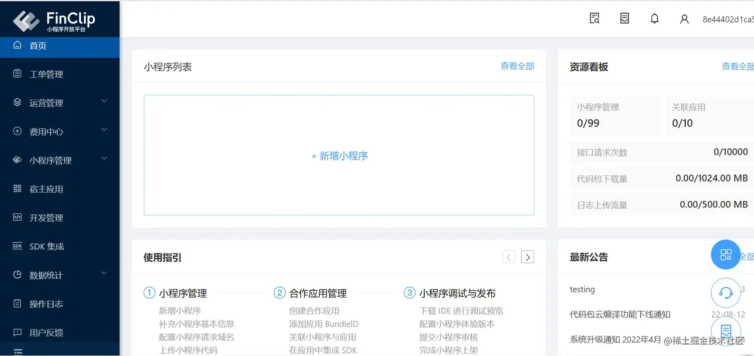Open the testing announcement
The width and height of the screenshot is (754, 356).
pos(582,289)
